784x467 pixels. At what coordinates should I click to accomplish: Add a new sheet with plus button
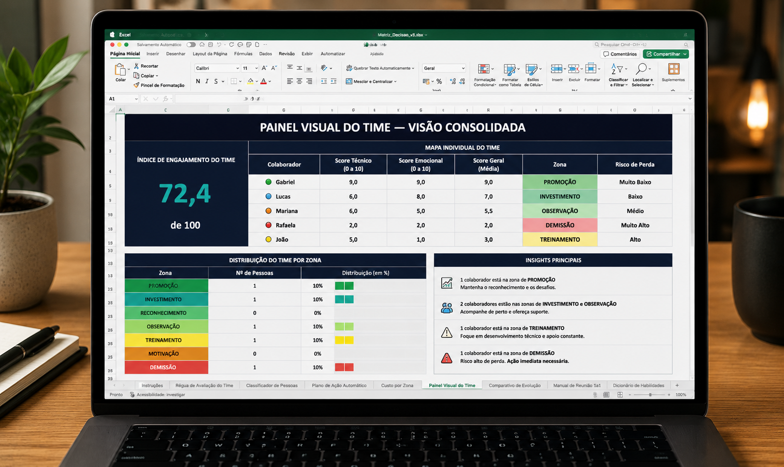[677, 385]
